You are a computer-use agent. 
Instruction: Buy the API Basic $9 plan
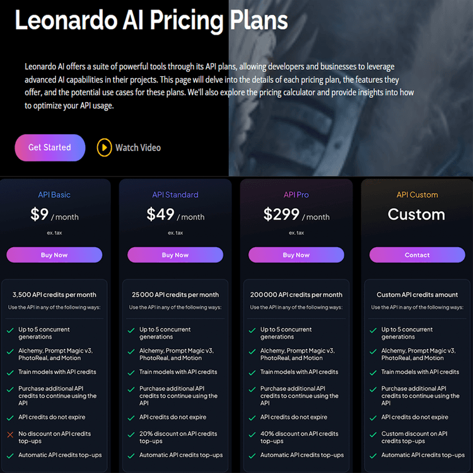point(54,255)
